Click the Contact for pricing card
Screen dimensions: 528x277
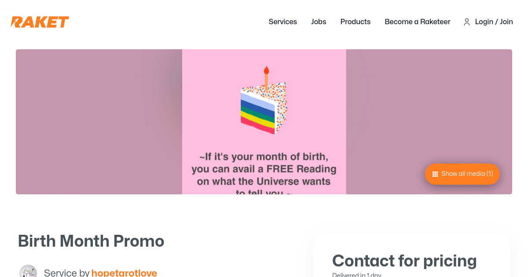[x=404, y=261]
